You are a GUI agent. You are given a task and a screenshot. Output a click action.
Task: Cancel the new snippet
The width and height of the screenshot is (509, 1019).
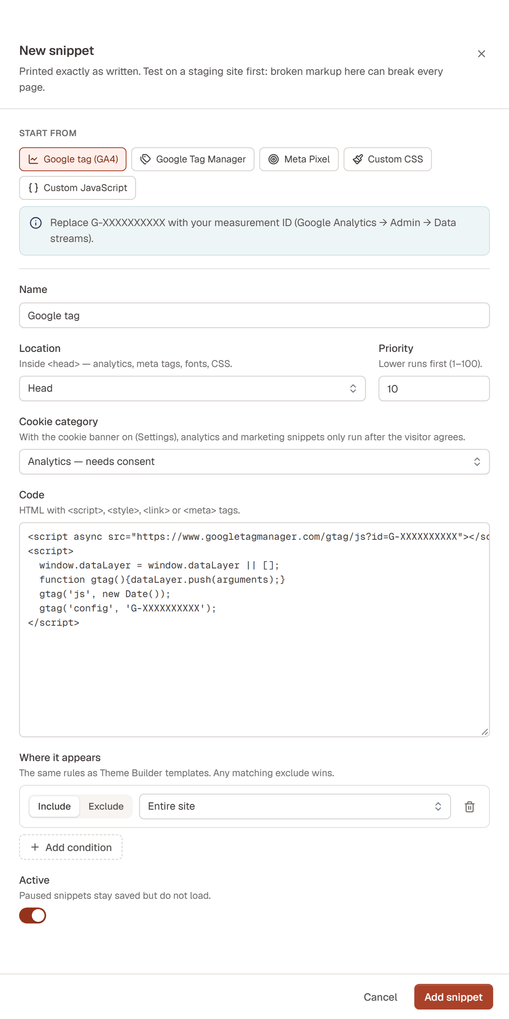(x=380, y=997)
